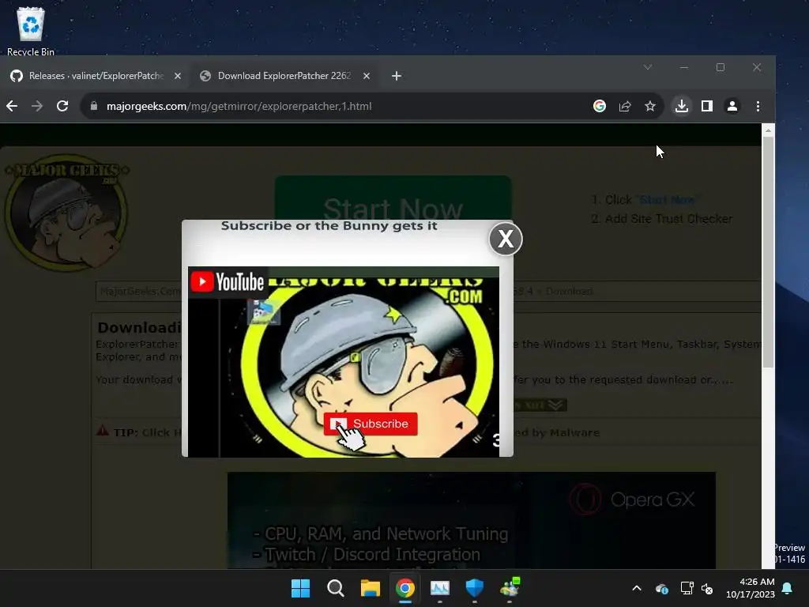Image resolution: width=809 pixels, height=607 pixels.
Task: Click the Google icon in the address bar
Action: pos(600,107)
